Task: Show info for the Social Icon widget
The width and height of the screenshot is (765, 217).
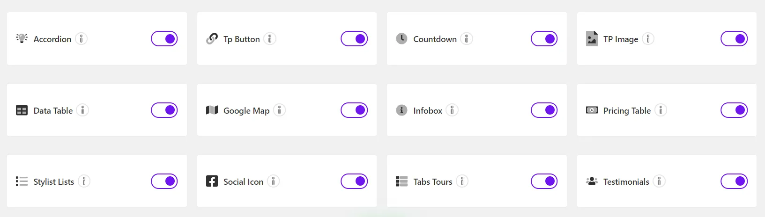Action: coord(273,181)
